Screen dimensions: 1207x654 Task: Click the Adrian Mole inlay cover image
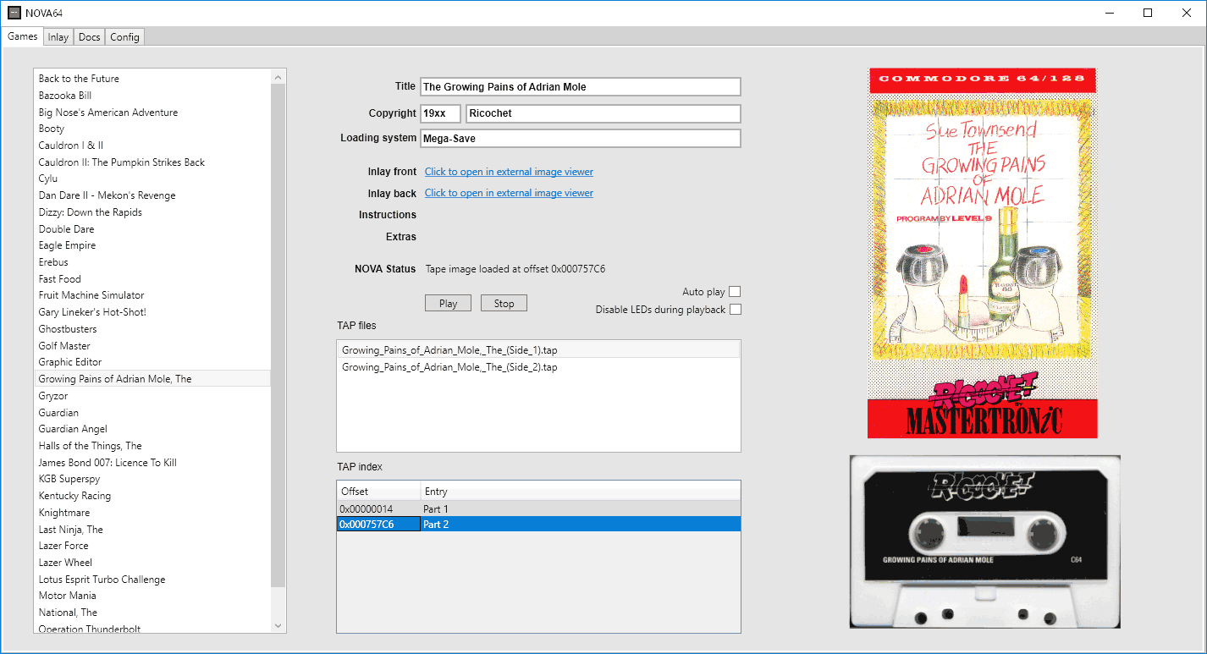983,253
